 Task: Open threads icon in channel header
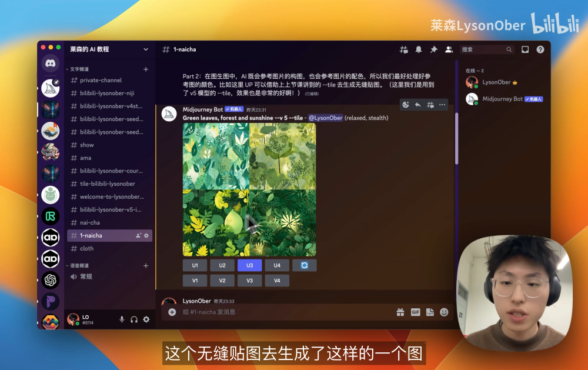pos(403,49)
